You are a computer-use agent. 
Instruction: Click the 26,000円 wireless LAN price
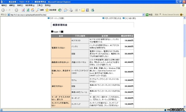pos(129,92)
